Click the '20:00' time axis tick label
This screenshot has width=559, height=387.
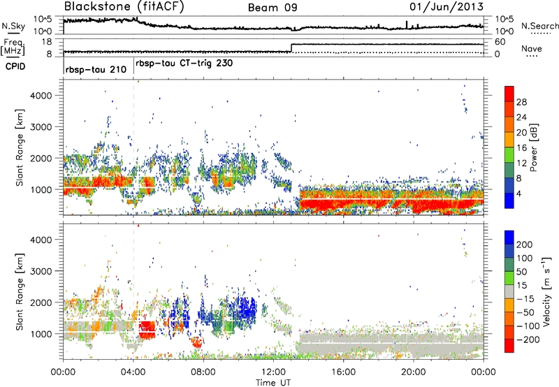click(413, 372)
